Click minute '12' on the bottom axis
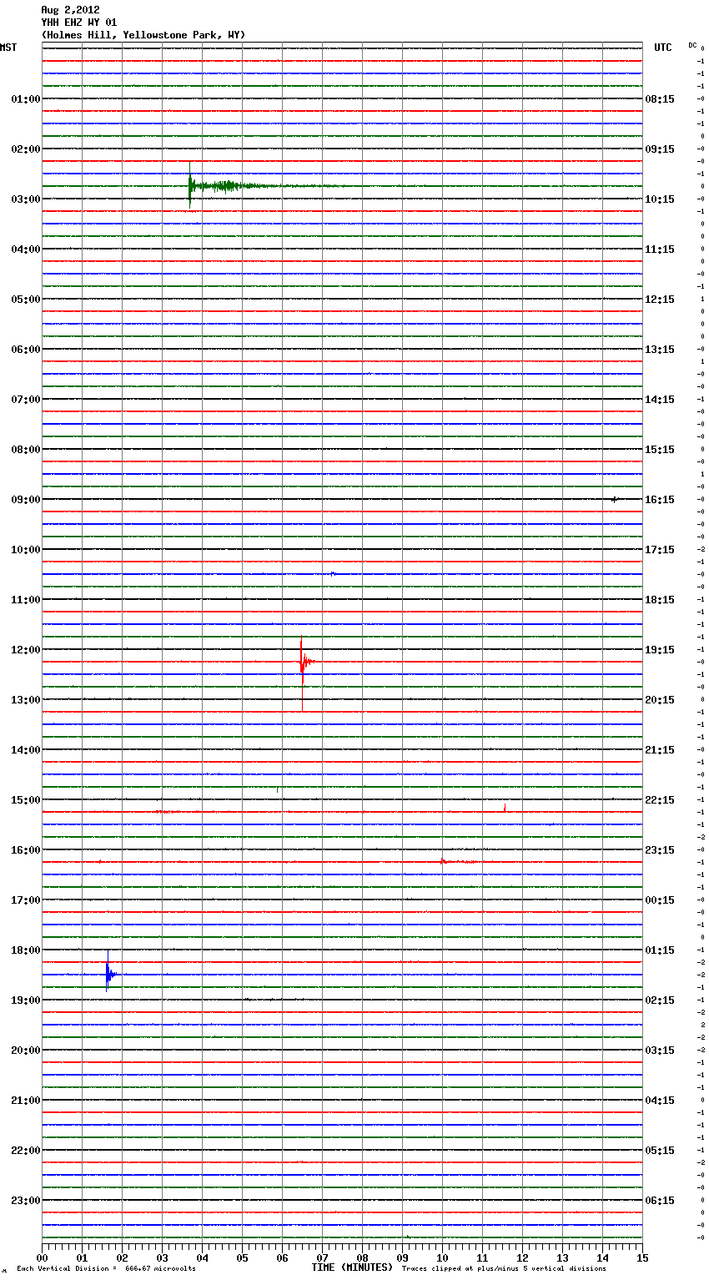 [x=522, y=1257]
